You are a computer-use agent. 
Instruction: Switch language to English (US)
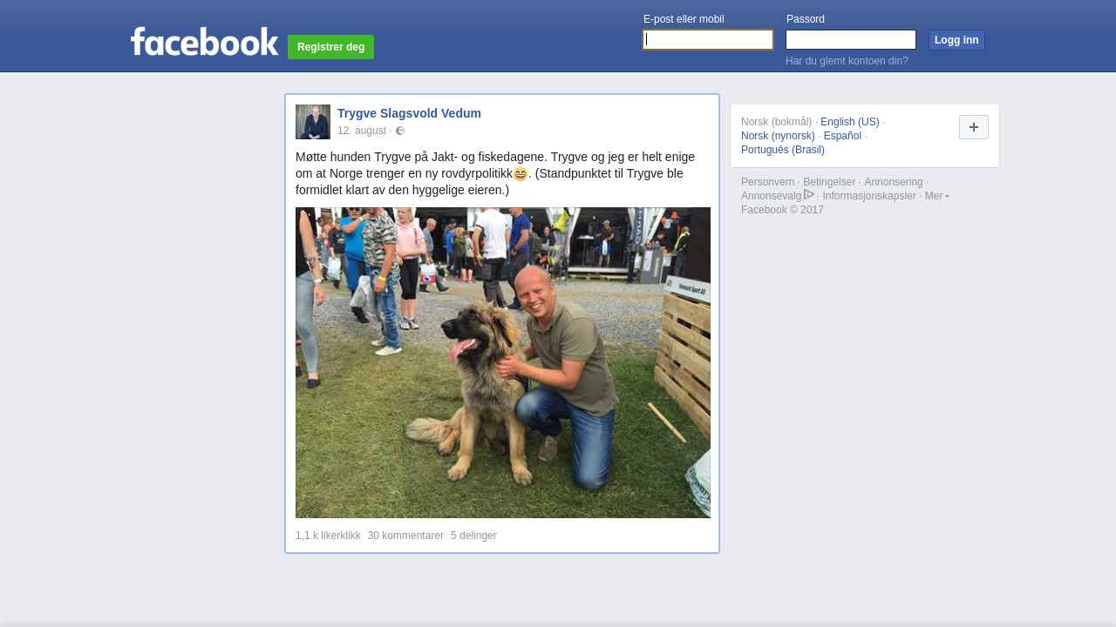pos(850,122)
